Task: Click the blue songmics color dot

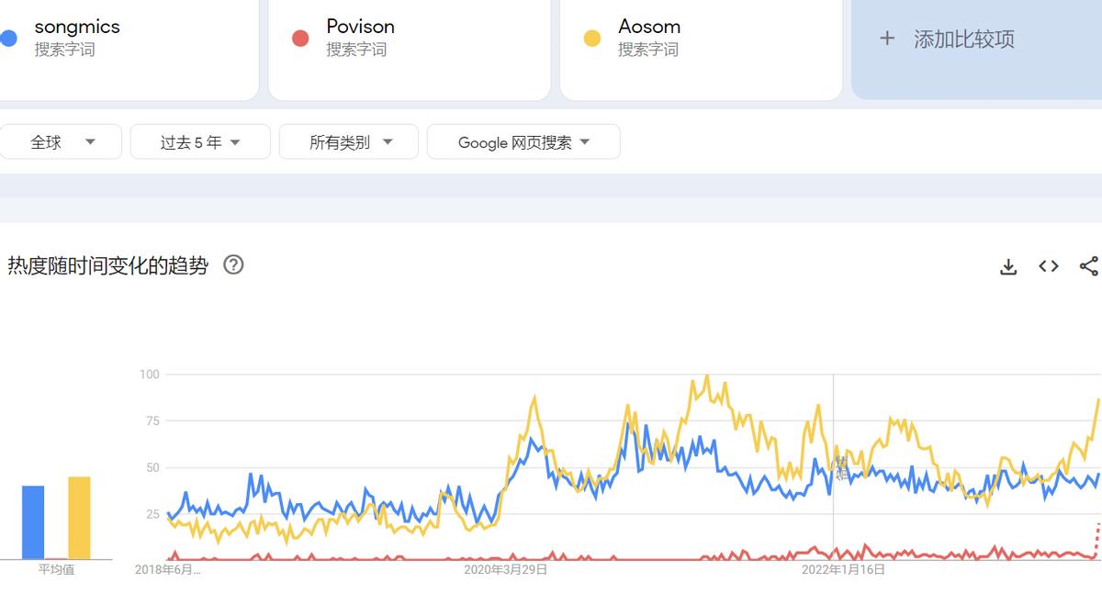Action: 8,39
